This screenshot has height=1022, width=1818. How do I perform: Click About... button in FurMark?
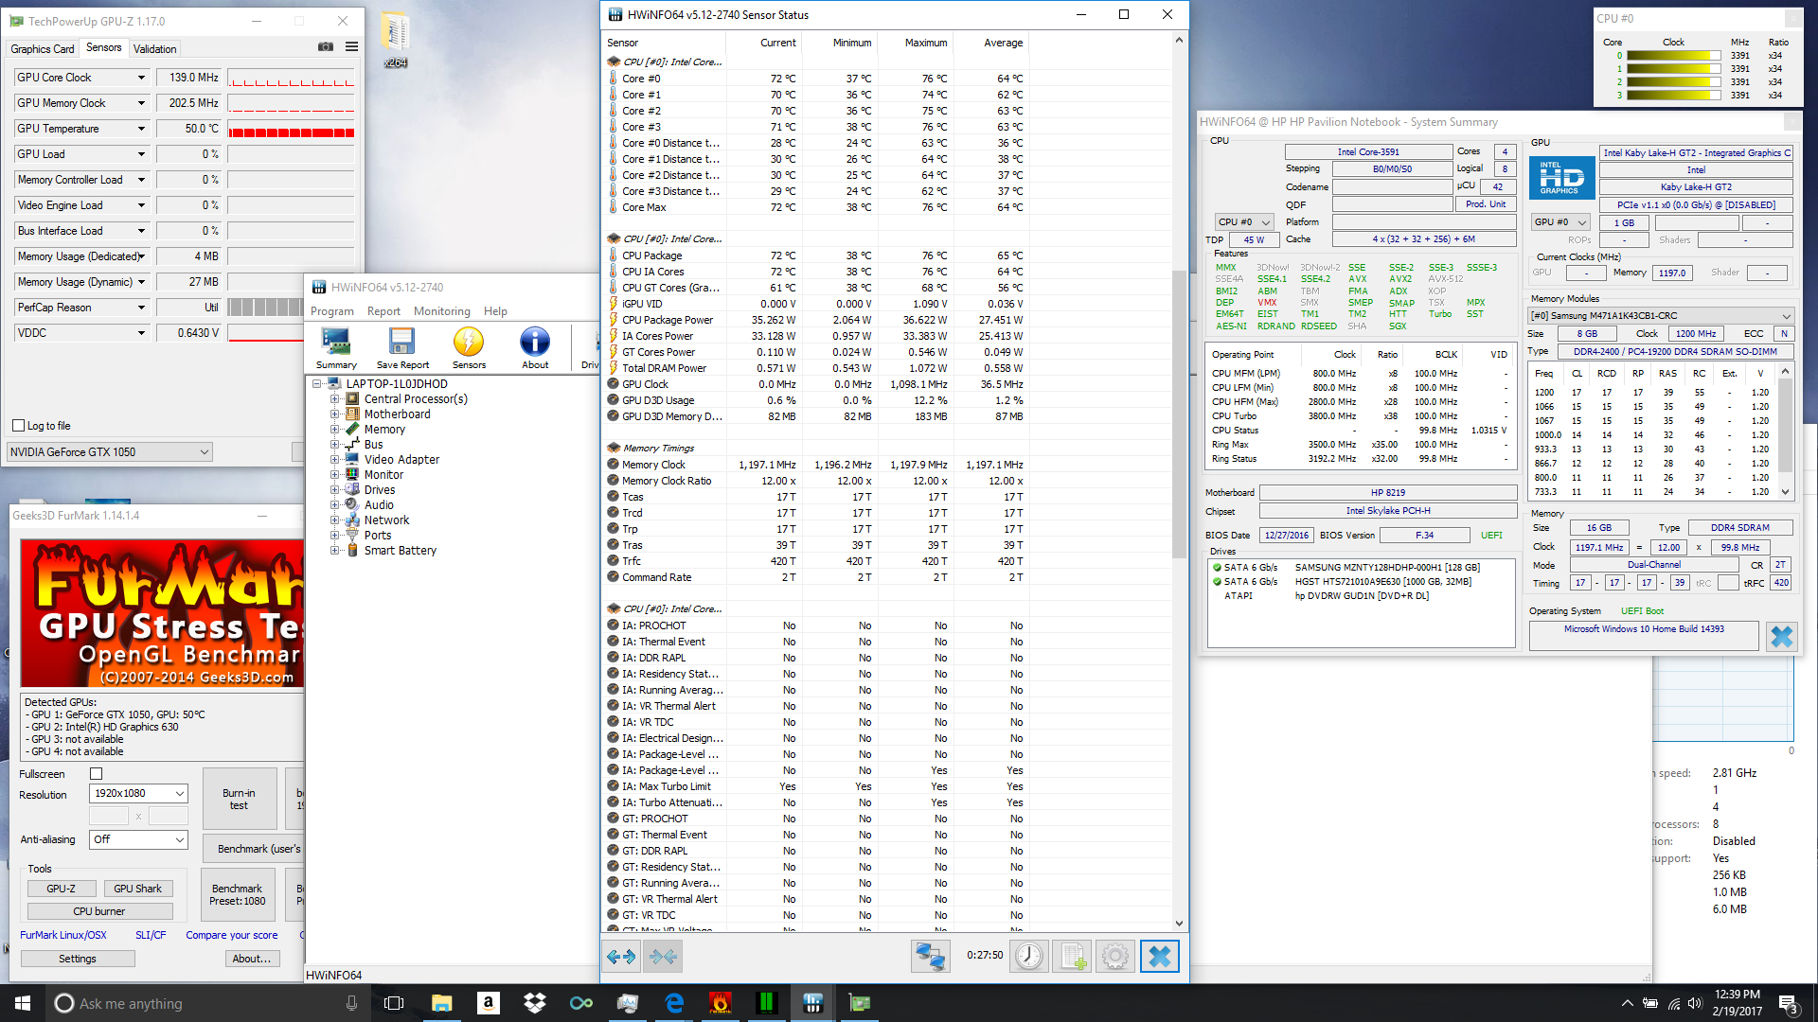pyautogui.click(x=252, y=959)
